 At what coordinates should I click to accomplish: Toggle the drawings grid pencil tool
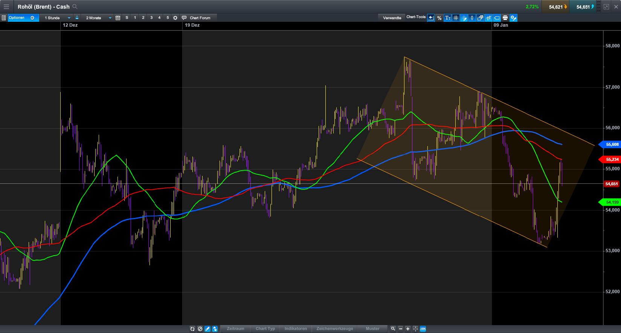click(x=464, y=18)
